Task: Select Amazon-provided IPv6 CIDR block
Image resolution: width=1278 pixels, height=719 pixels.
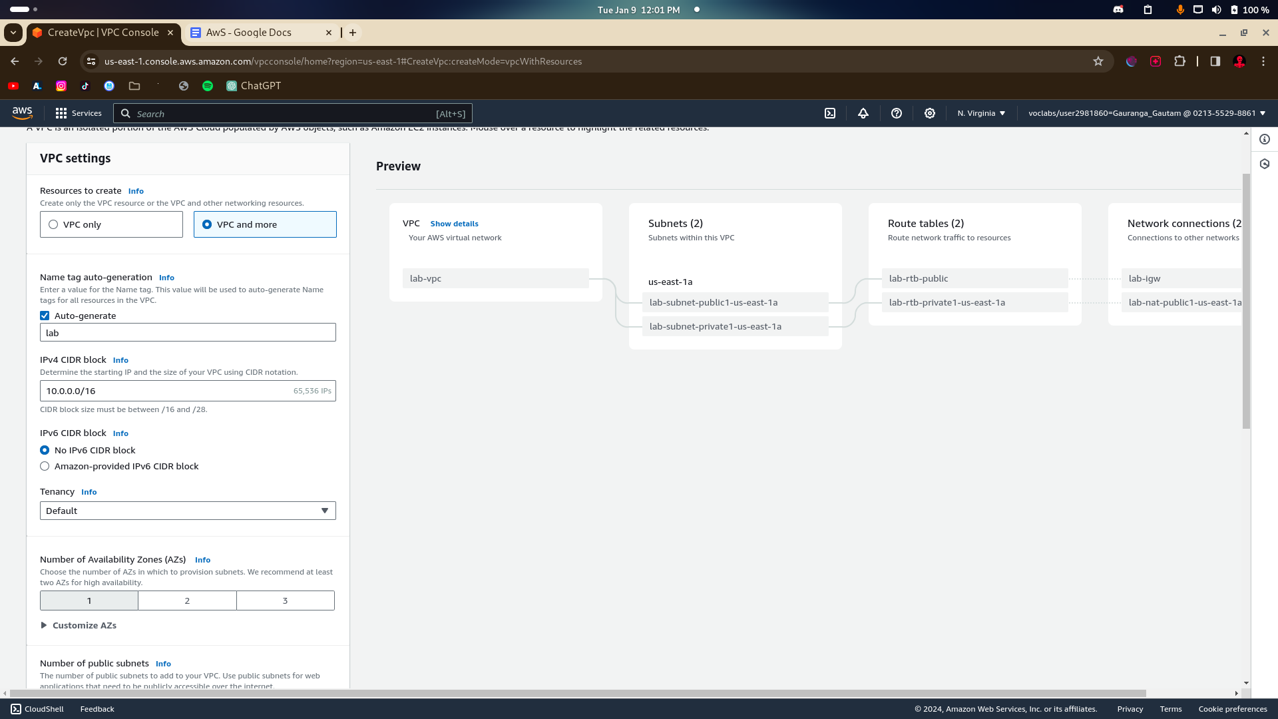Action: tap(45, 466)
